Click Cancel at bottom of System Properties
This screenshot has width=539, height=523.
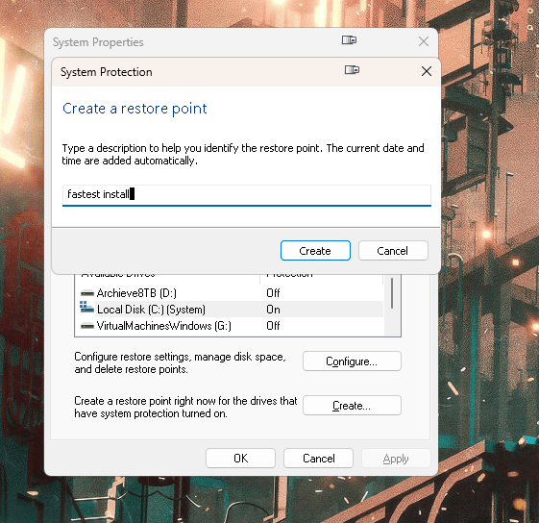(x=319, y=459)
